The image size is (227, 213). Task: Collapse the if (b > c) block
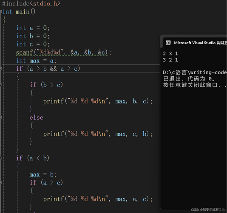click(x=1, y=85)
